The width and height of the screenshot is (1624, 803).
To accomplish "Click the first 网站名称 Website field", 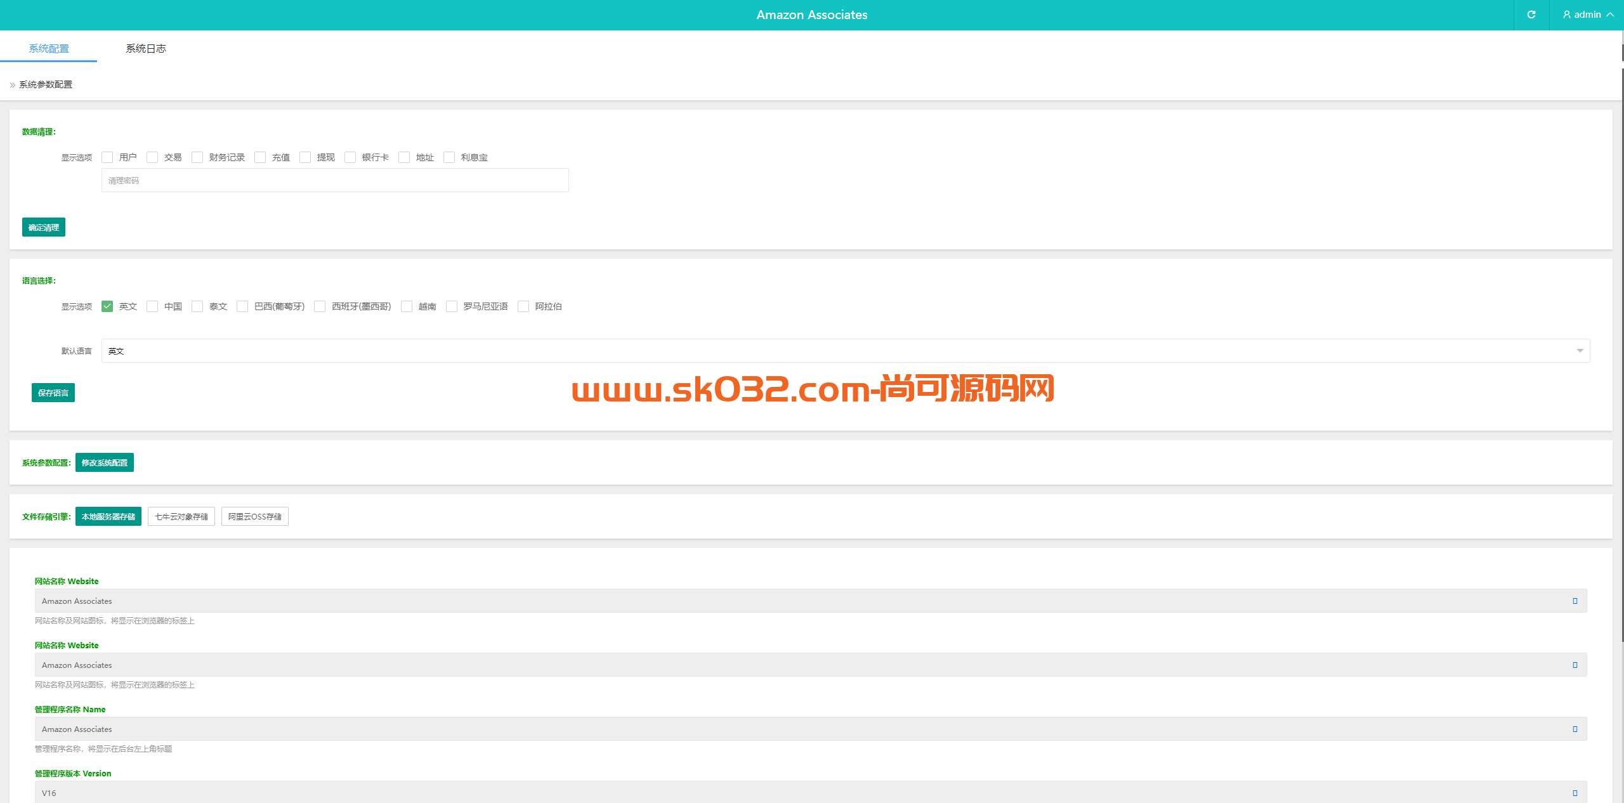I will point(811,601).
